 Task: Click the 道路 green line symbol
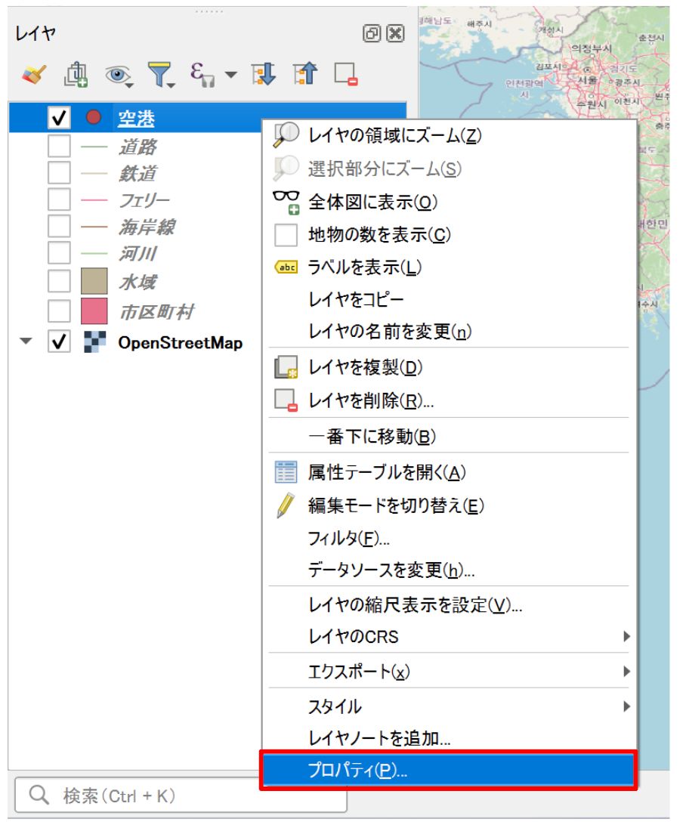pyautogui.click(x=94, y=147)
